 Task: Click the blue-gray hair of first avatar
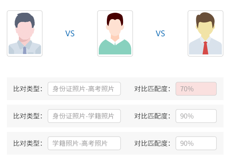pyautogui.click(x=25, y=18)
